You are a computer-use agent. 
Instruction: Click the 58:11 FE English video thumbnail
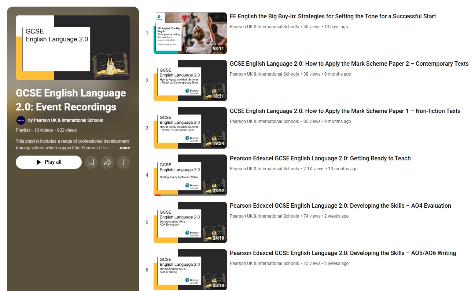tap(190, 33)
